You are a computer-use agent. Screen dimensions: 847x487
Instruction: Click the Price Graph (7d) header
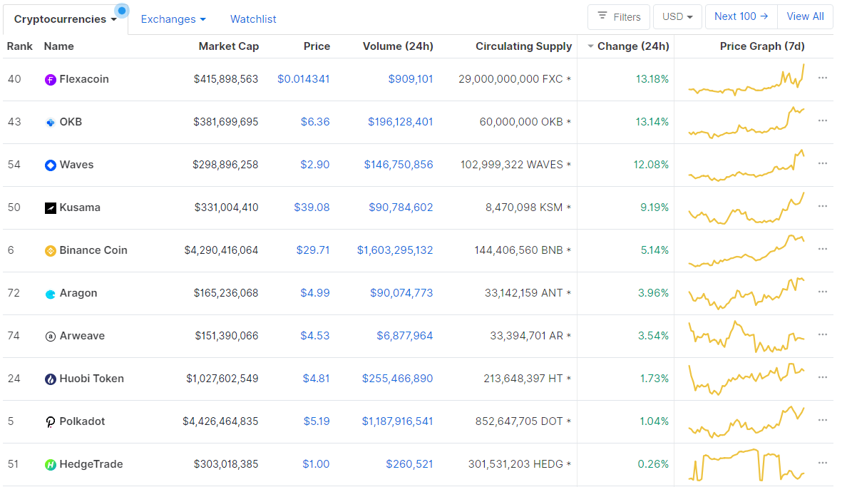pyautogui.click(x=762, y=46)
